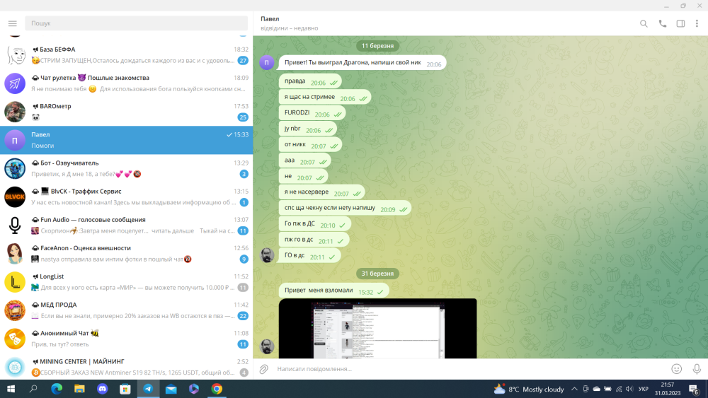Click the search field labeled Пошук
708x398 pixels.
tap(137, 23)
